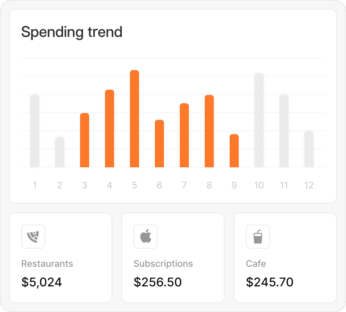
Task: Select the $256.50 Subscriptions total
Action: pos(158,282)
